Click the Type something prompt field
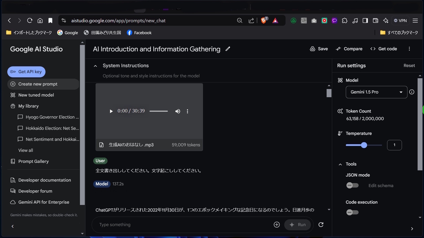Image resolution: width=424 pixels, height=238 pixels. 184,225
